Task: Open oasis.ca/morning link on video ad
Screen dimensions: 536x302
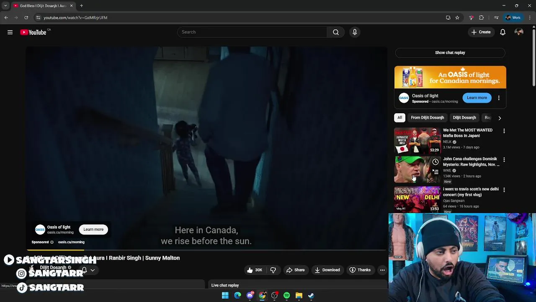Action: 71,242
